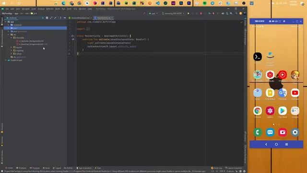Image resolution: width=307 pixels, height=173 pixels.
Task: Open Chrome on the phone screen
Action: tap(258, 111)
